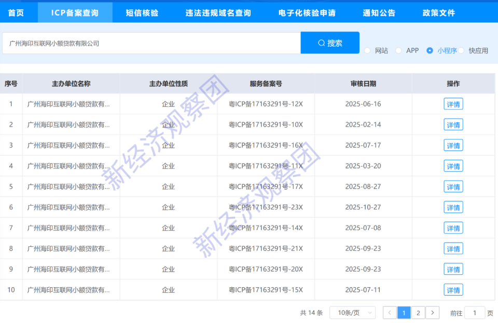This screenshot has height=323, width=498.
Task: Open the 10条/页 page size dropdown
Action: (x=353, y=313)
